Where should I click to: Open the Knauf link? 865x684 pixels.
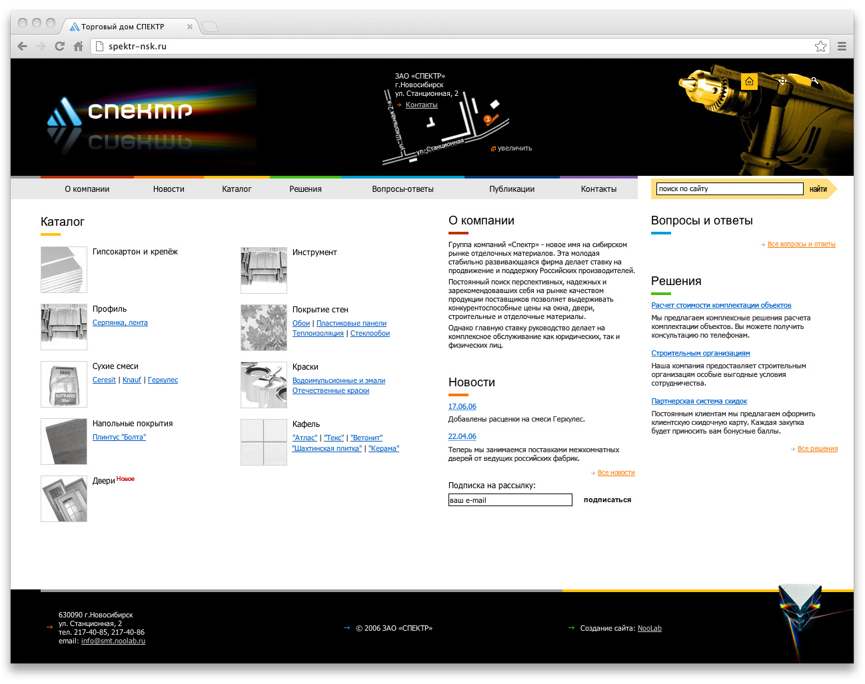pos(132,380)
